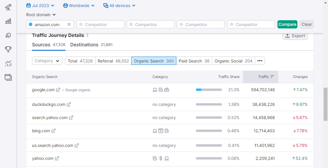328x168 pixels.
Task: Switch to the Sources tab
Action: 49,45
